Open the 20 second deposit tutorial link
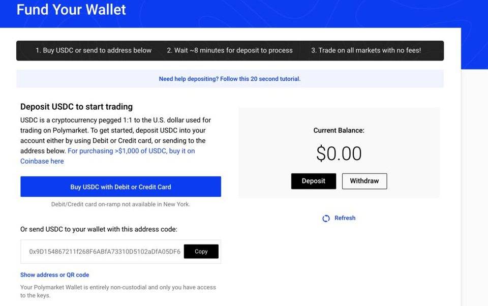488x306 pixels. [x=229, y=79]
